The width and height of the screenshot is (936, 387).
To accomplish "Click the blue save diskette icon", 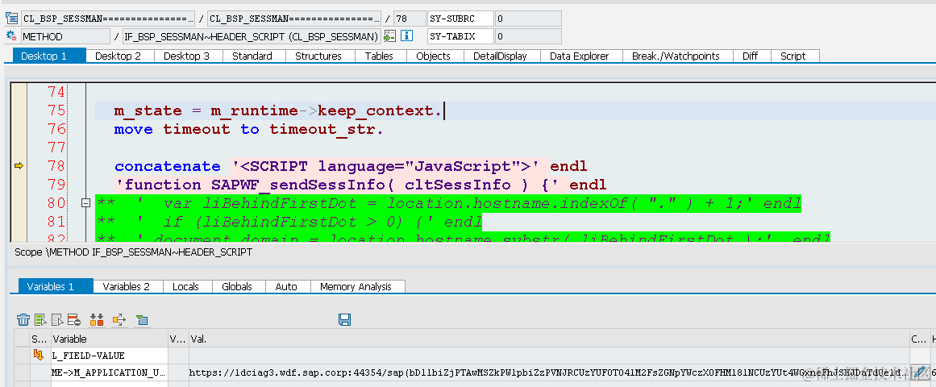I will pos(344,319).
